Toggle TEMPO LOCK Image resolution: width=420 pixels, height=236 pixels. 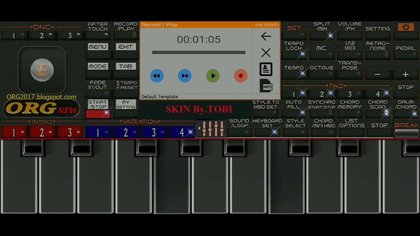coord(294,55)
